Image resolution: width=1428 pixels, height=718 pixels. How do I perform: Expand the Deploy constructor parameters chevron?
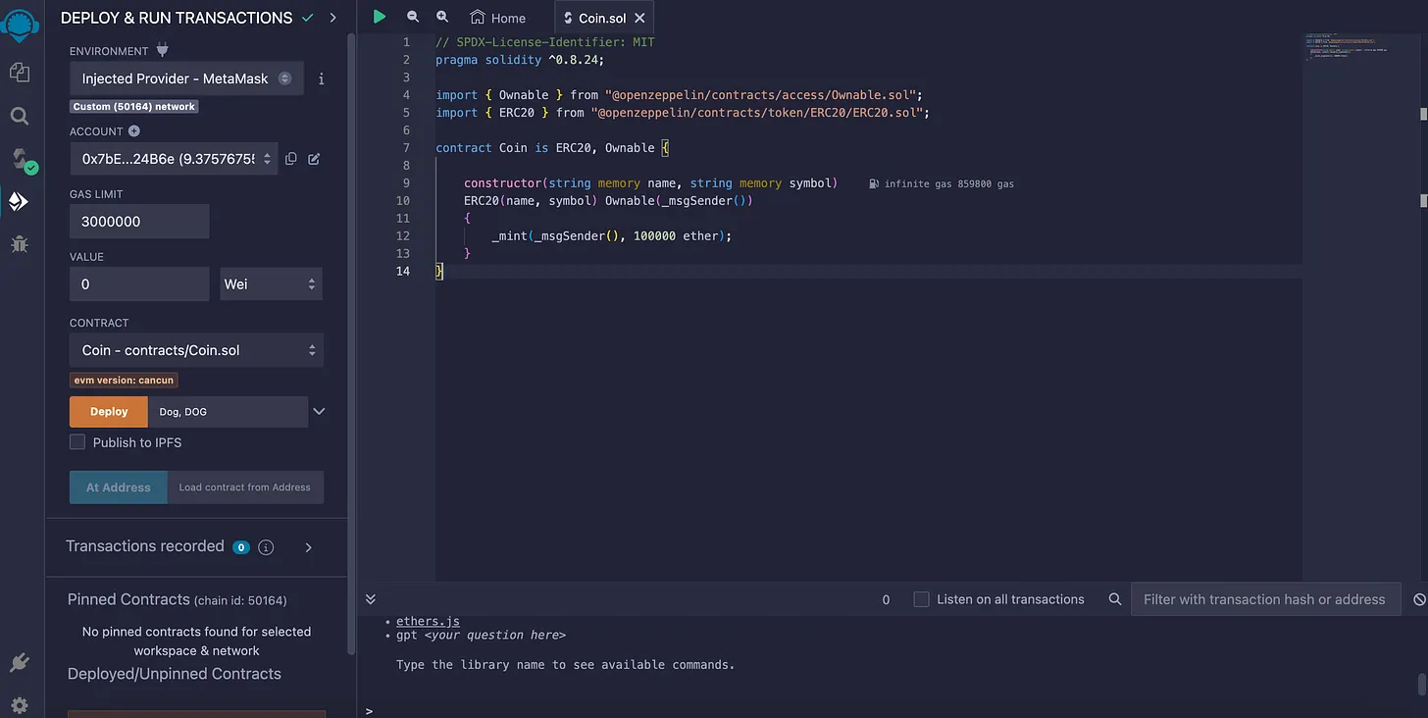pos(319,412)
